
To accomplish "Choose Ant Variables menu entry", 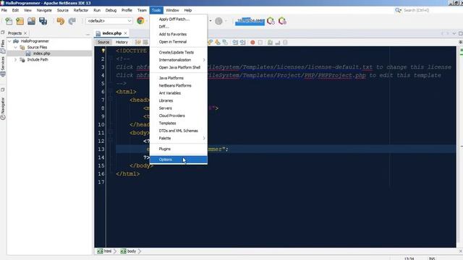I will click(x=179, y=93).
